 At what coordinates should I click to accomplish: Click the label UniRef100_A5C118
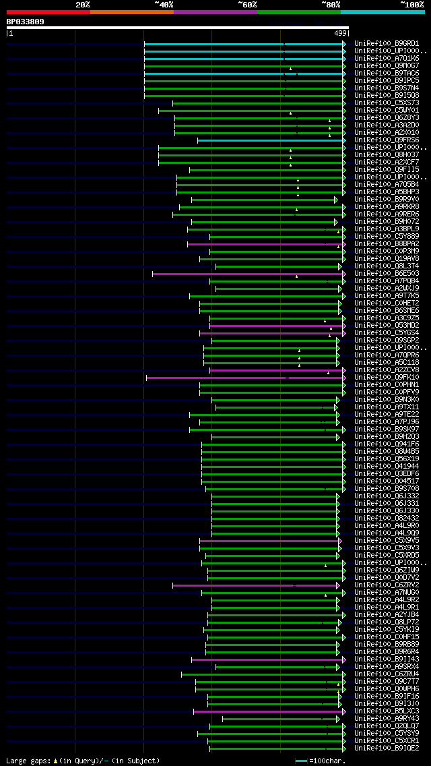[x=387, y=363]
